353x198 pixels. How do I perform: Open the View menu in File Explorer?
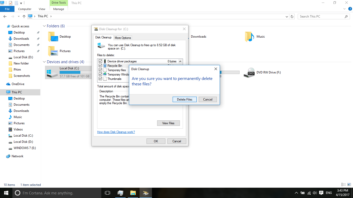[42, 9]
